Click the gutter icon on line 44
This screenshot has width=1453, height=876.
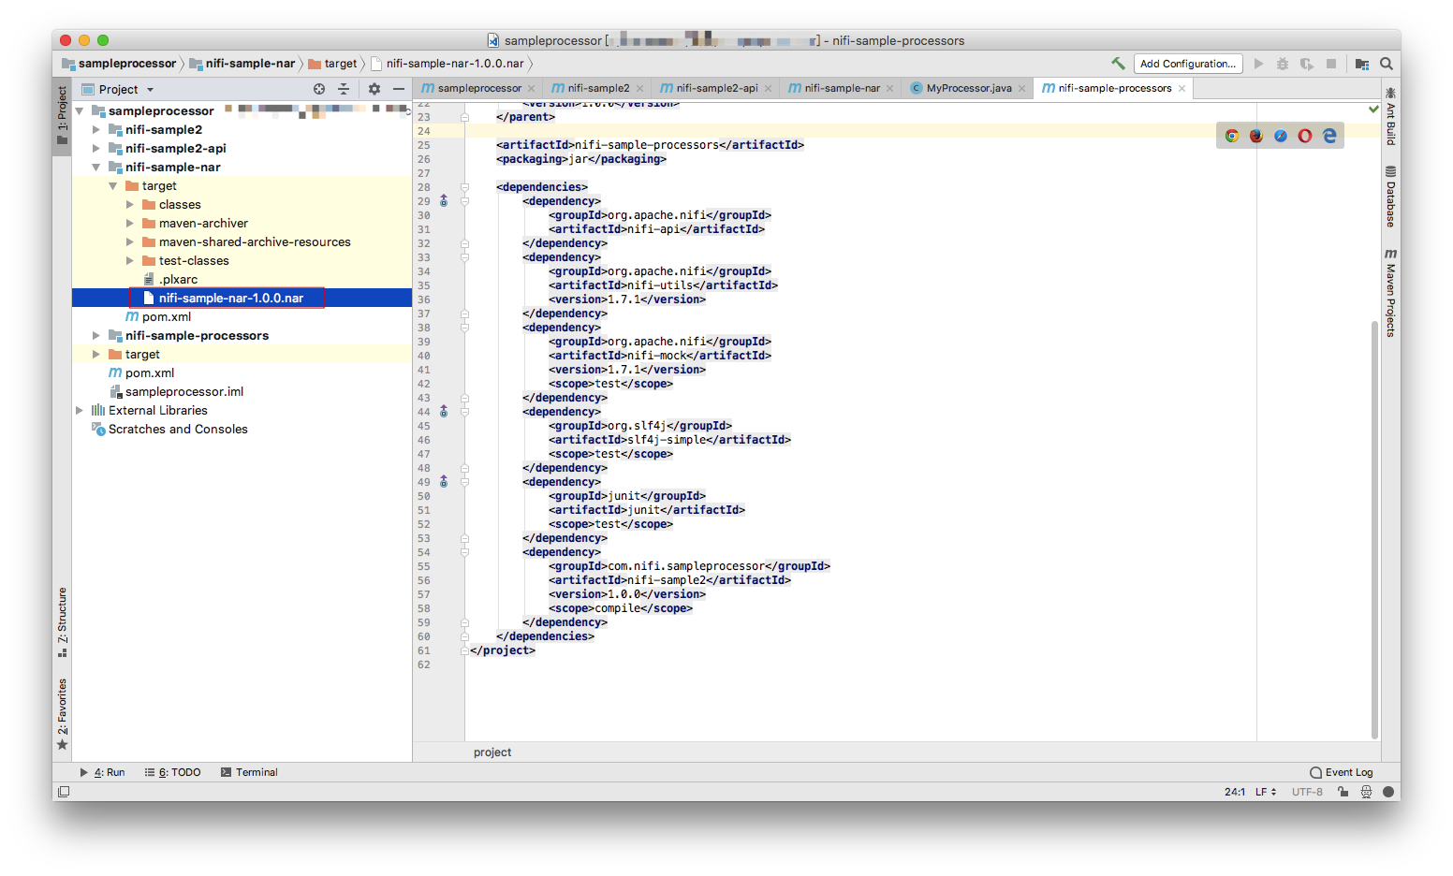pyautogui.click(x=444, y=412)
